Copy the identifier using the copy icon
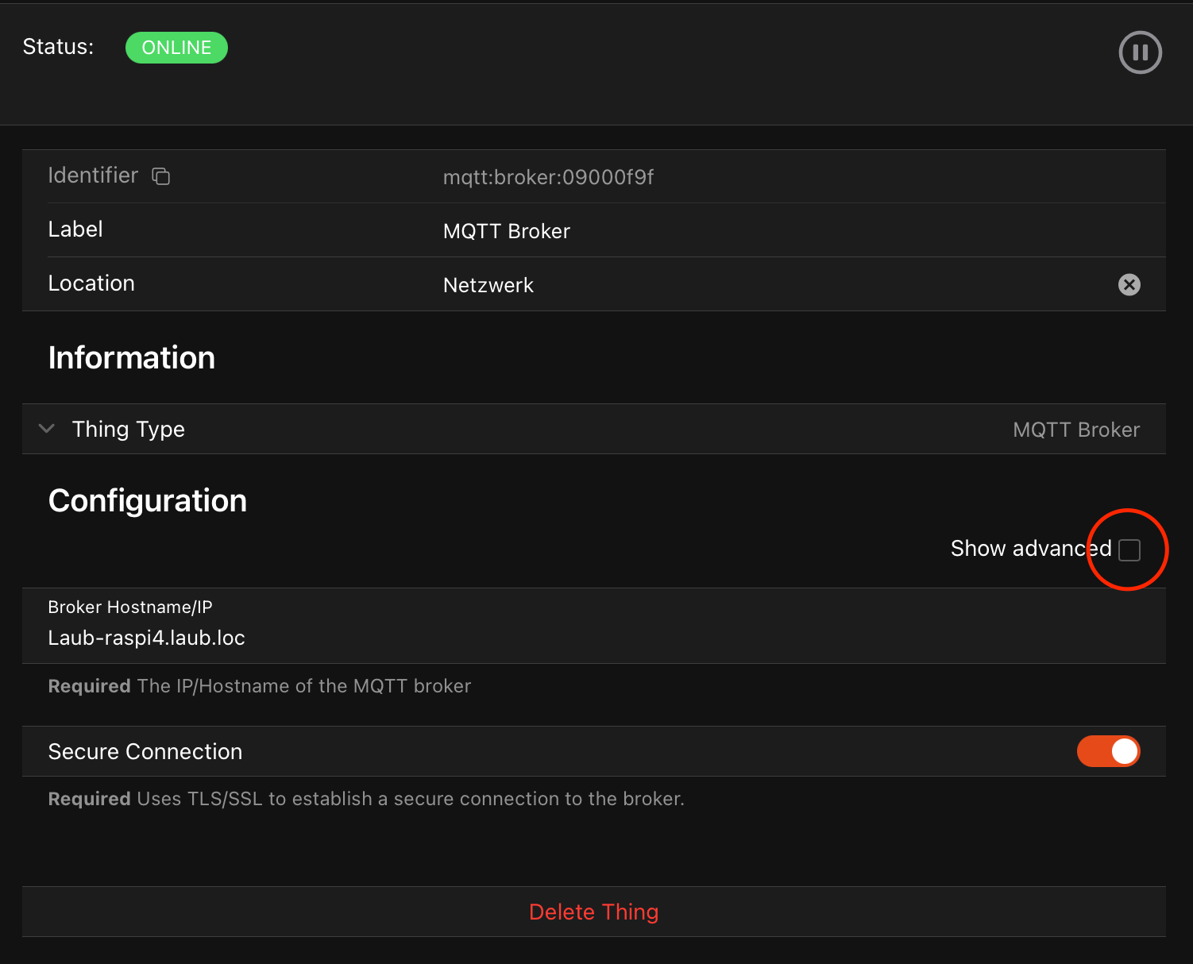Screen dimensions: 1193x964 (161, 176)
